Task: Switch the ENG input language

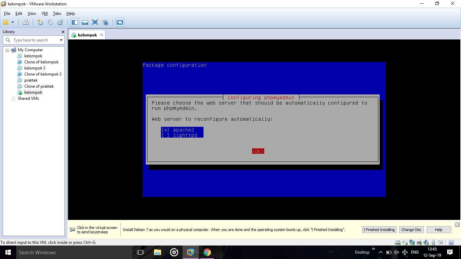Action: 415,252
